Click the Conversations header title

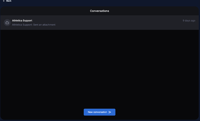99,11
